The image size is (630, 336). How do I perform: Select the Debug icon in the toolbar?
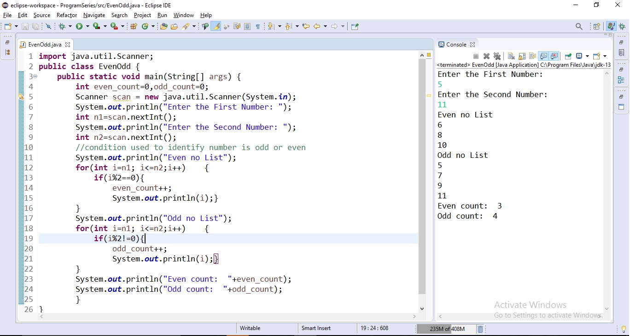tap(62, 26)
